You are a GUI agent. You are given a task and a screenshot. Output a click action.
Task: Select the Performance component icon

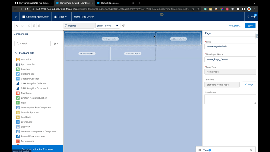18,141
